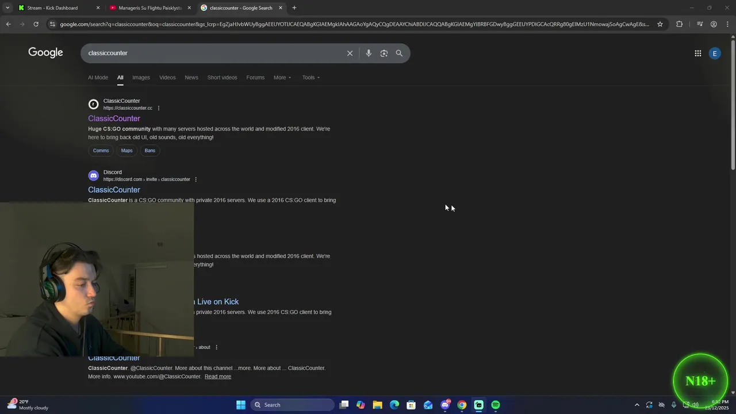
Task: Select AI Mode search tab
Action: (98, 78)
